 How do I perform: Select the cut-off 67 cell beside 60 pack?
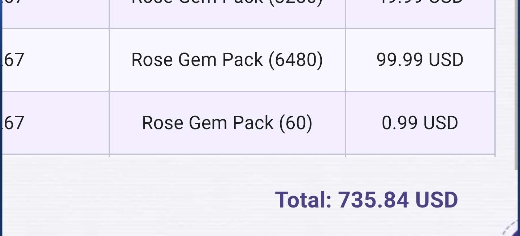(x=55, y=123)
